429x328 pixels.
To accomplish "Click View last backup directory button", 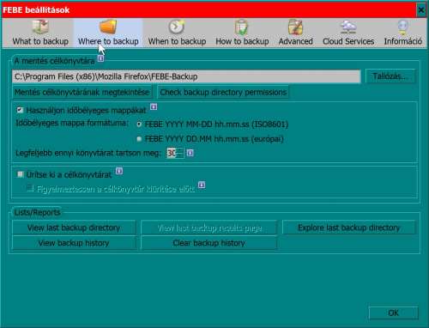I will [74, 228].
